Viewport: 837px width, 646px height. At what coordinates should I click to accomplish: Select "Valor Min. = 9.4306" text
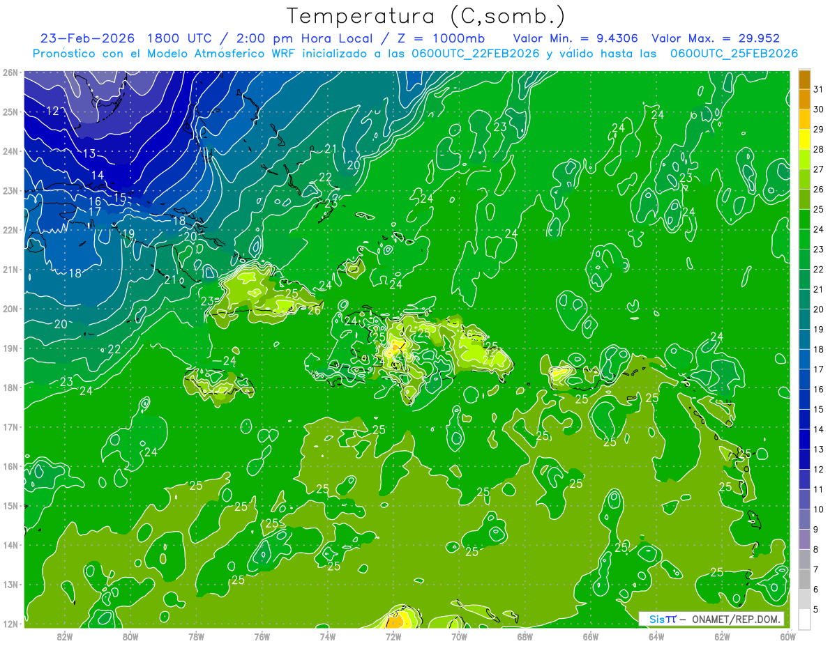[576, 38]
